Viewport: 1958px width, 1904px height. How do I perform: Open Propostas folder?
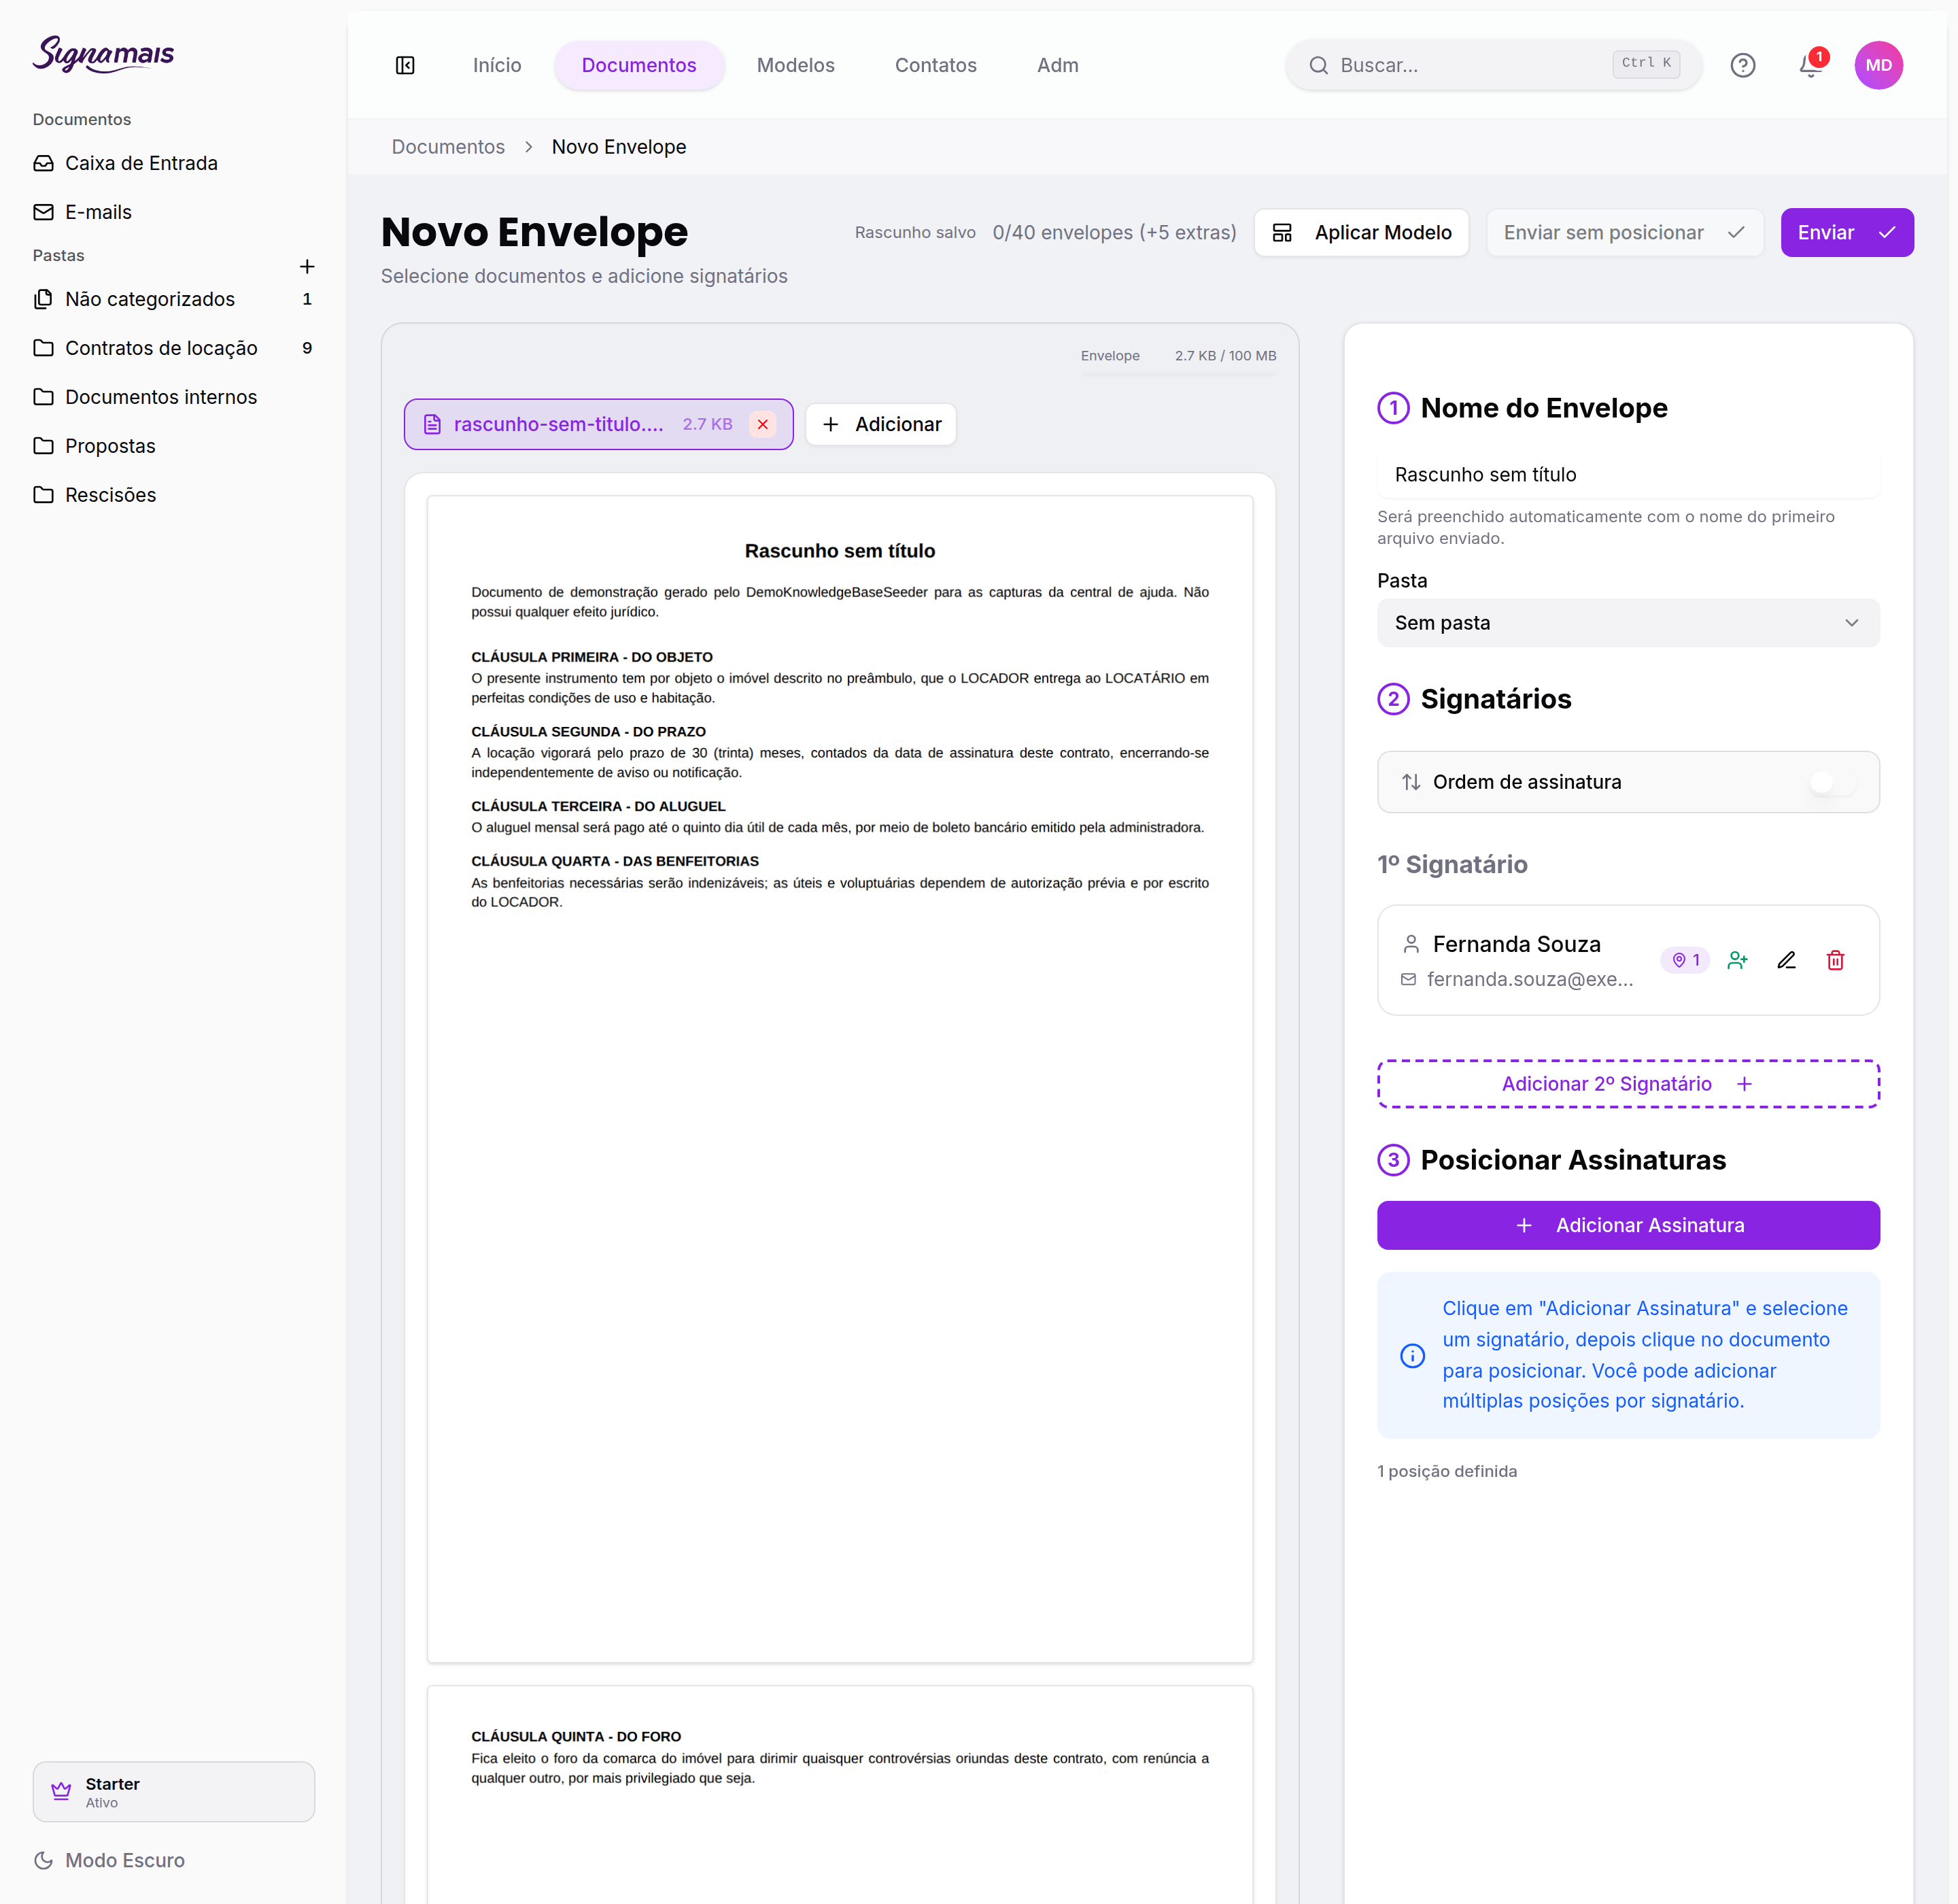click(x=173, y=446)
